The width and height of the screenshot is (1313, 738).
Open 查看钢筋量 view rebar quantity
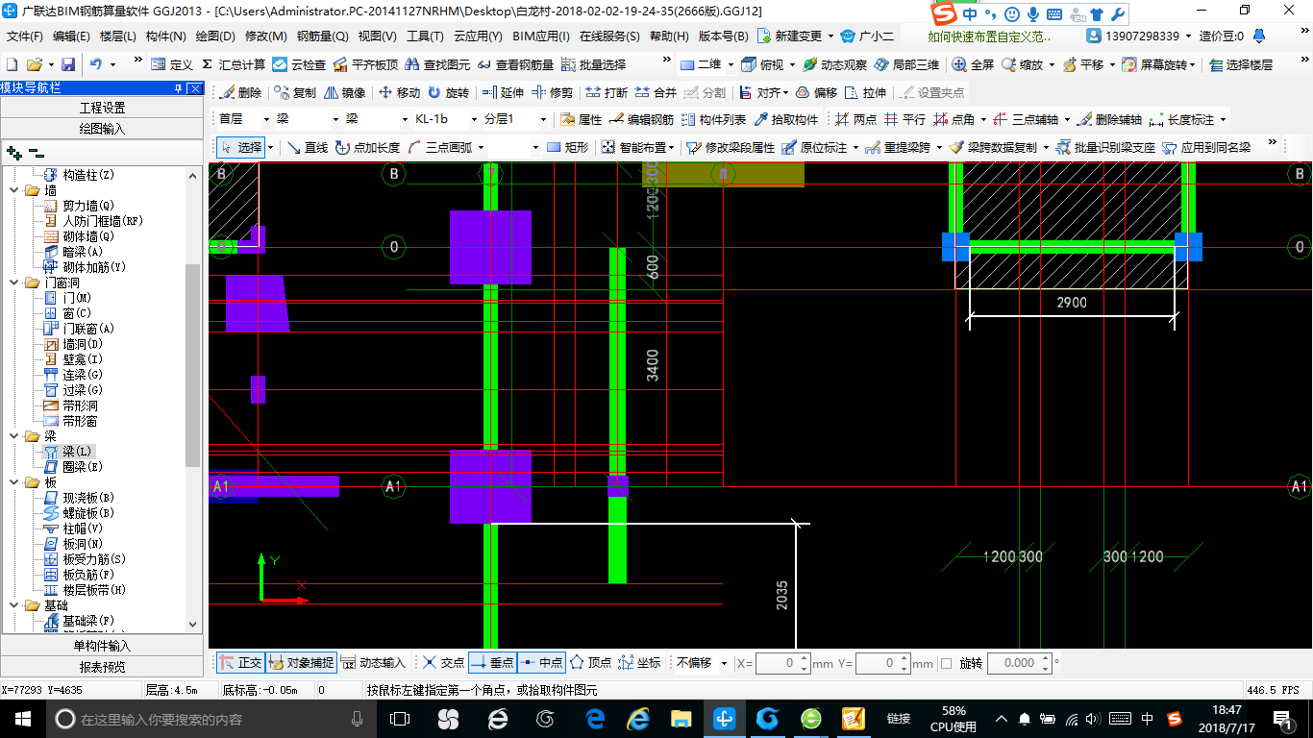click(516, 64)
